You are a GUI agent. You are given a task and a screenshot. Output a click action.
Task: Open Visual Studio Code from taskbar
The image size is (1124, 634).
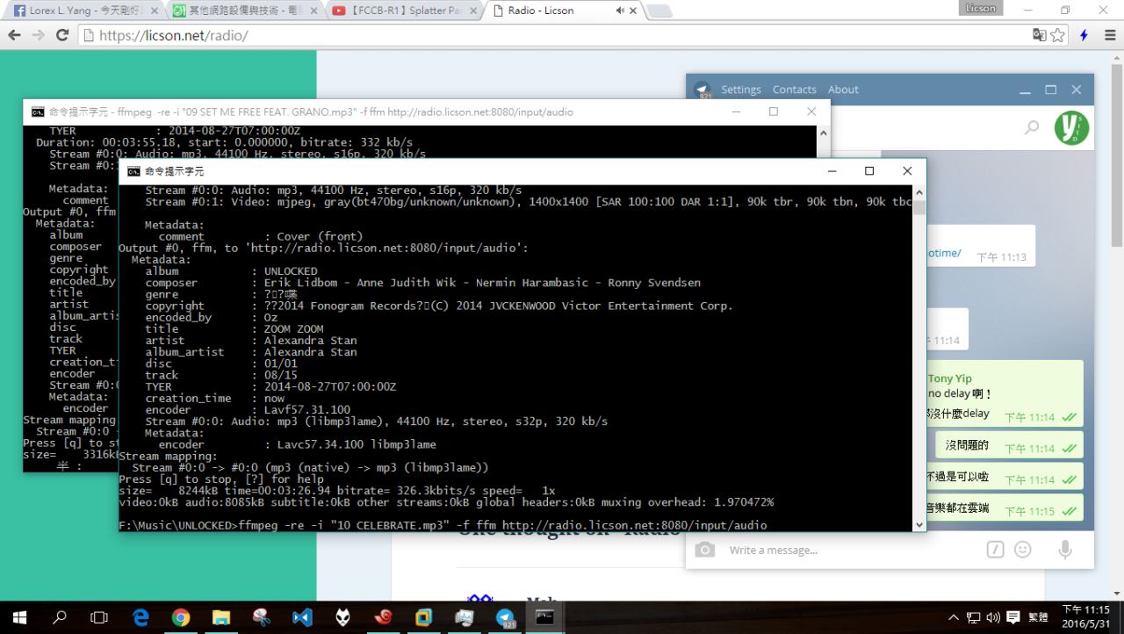pyautogui.click(x=302, y=617)
